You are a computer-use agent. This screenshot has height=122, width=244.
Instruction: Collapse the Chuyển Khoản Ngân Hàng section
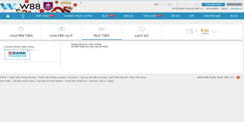point(55,46)
